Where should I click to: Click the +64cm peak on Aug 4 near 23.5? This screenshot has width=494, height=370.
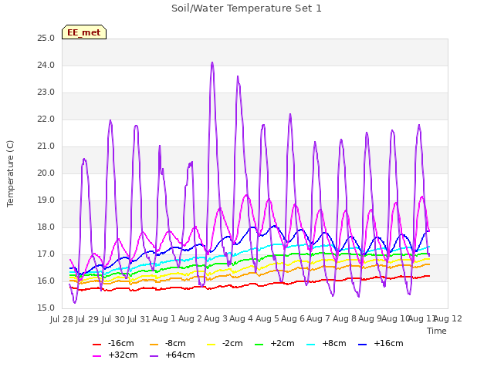[238, 77]
